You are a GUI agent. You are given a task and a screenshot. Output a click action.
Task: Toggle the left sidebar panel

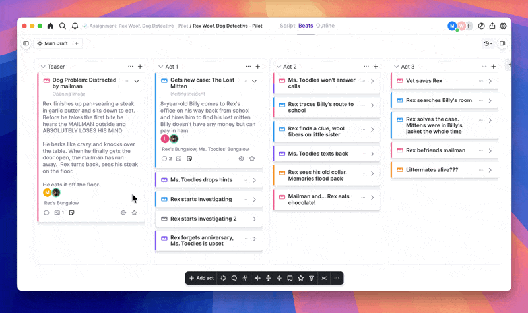coord(26,43)
